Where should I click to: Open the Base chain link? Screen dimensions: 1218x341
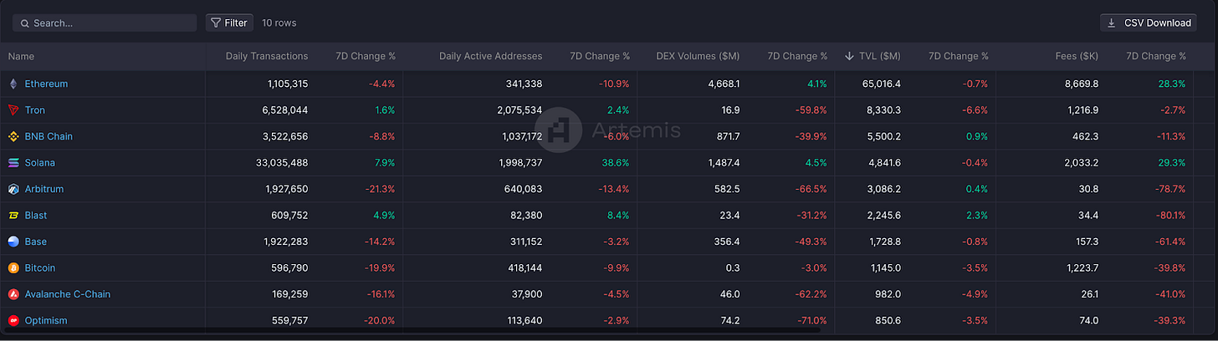(35, 242)
